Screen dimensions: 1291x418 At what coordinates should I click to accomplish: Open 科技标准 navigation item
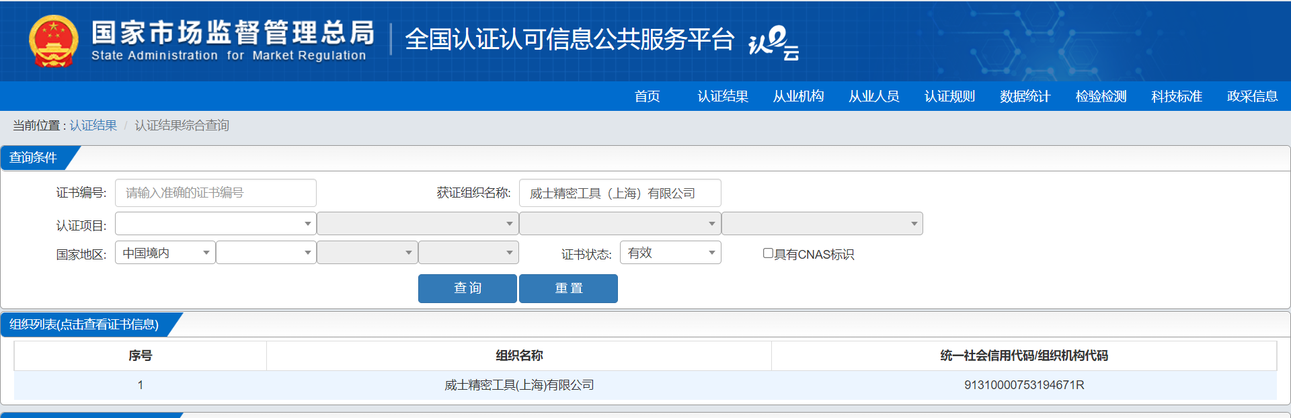(1176, 96)
